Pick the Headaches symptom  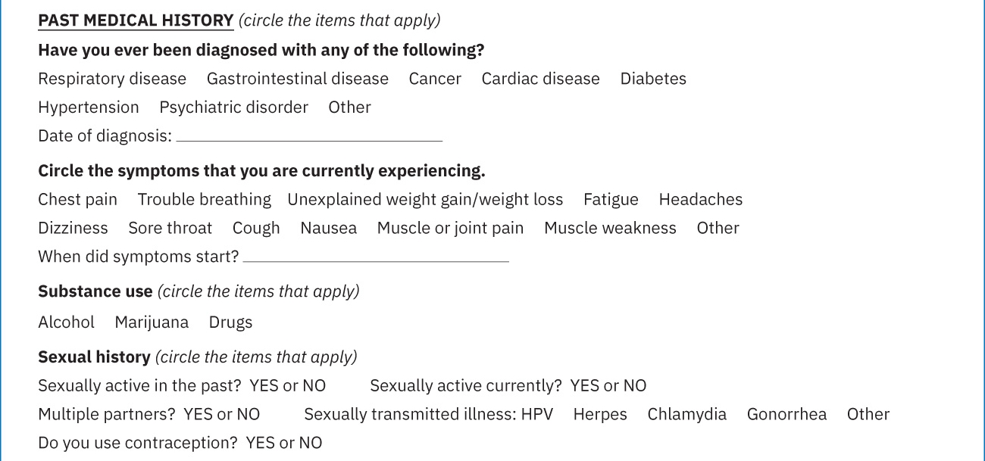tap(700, 200)
